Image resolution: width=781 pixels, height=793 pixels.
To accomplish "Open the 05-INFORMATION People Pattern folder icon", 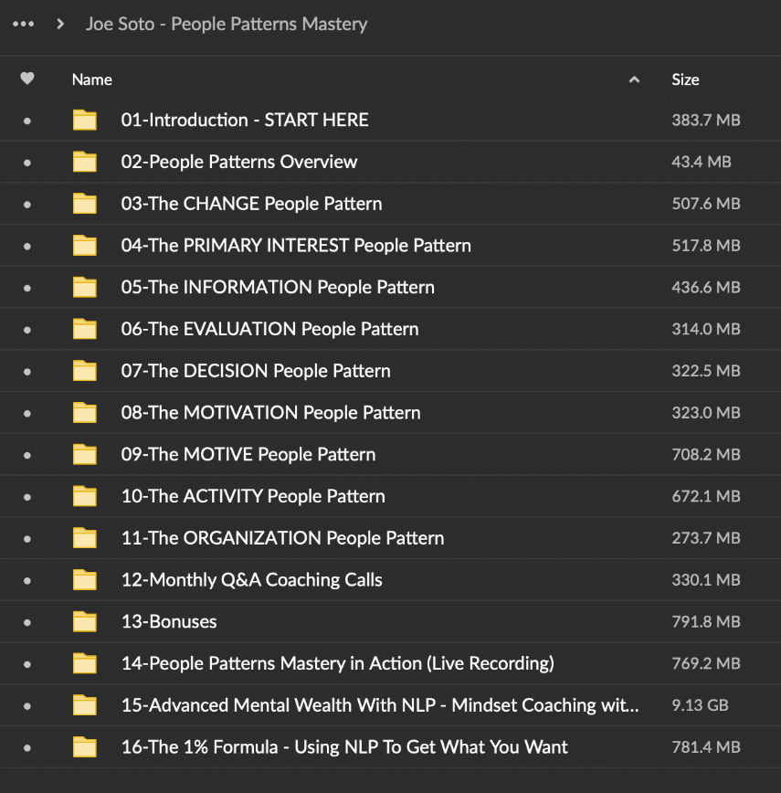I will click(84, 287).
